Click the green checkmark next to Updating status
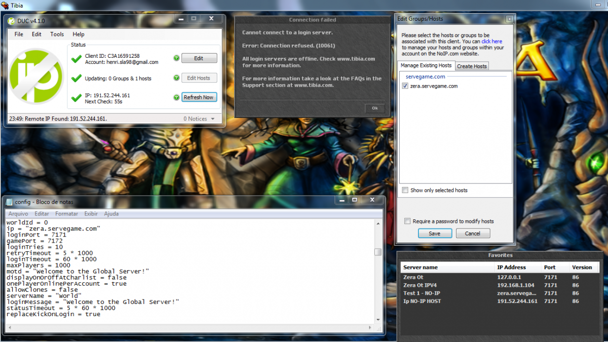The height and width of the screenshot is (342, 608). pos(77,78)
